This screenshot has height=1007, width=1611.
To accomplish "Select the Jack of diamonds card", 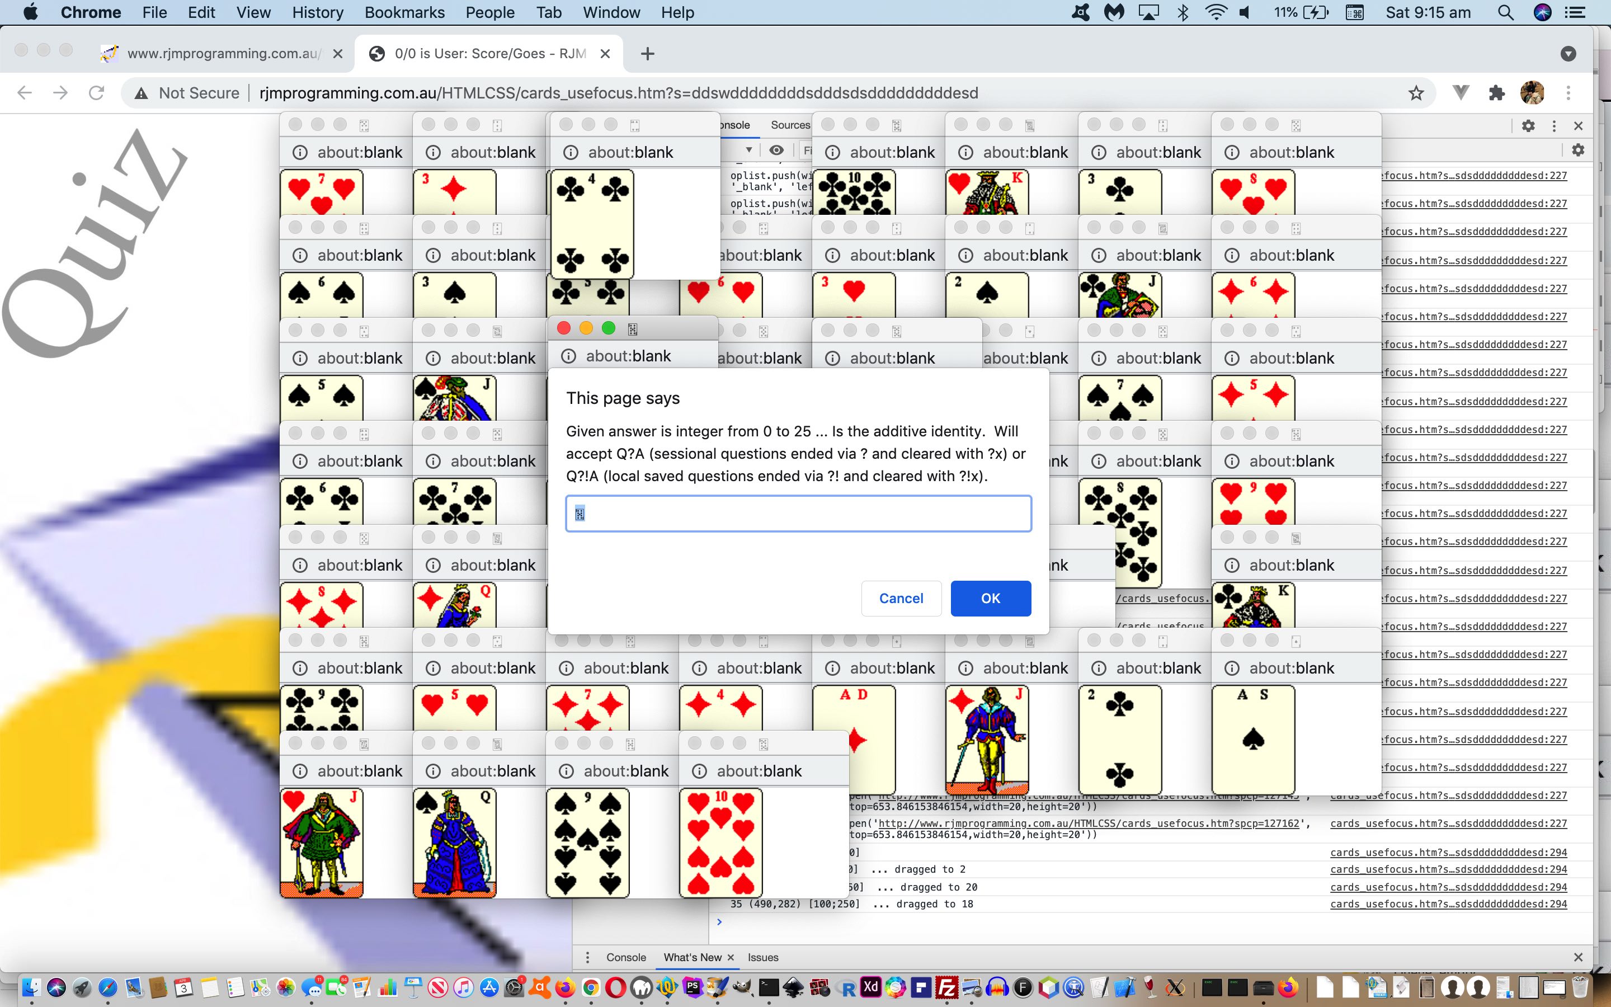I will (x=987, y=740).
